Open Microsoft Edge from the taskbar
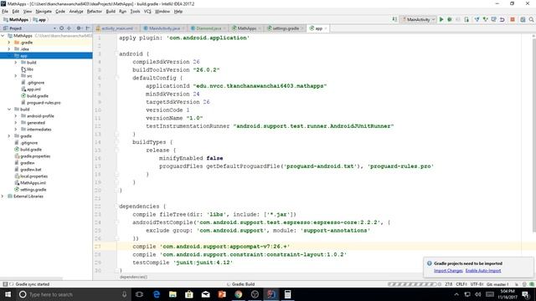Viewport: 536px width, 301px height. 157,294
